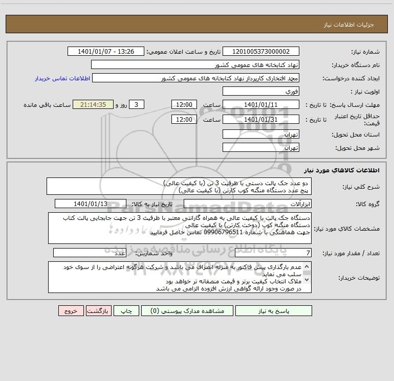Click the ایجاد کننده درخواست label
This screenshot has height=381, width=394.
[351, 78]
